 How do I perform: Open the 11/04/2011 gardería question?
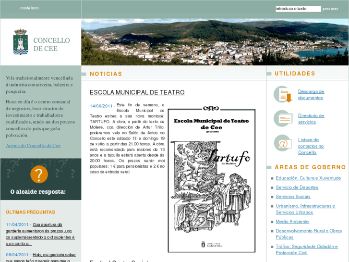pyautogui.click(x=40, y=234)
